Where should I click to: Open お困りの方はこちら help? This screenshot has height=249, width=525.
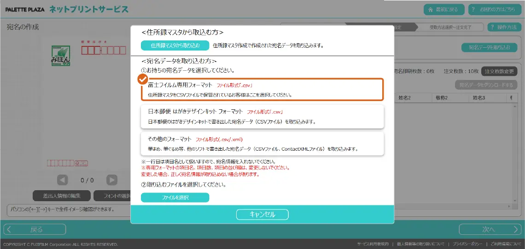(x=495, y=9)
